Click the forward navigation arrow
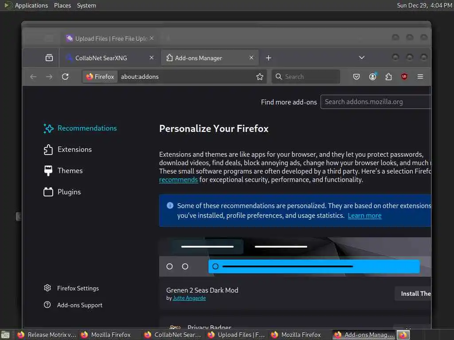This screenshot has height=340, width=454. 49,77
